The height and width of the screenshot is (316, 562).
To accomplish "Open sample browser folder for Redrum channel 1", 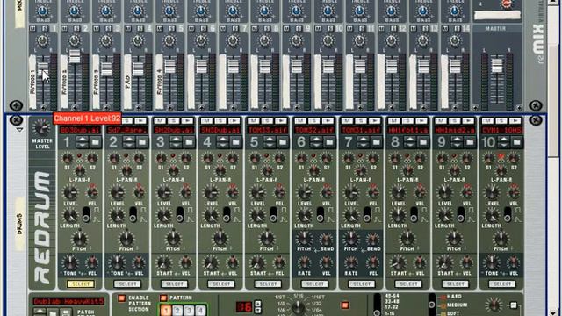I will (96, 142).
